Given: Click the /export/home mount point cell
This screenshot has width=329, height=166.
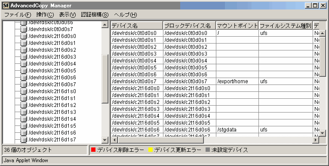Looking at the screenshot, I should click(x=237, y=81).
